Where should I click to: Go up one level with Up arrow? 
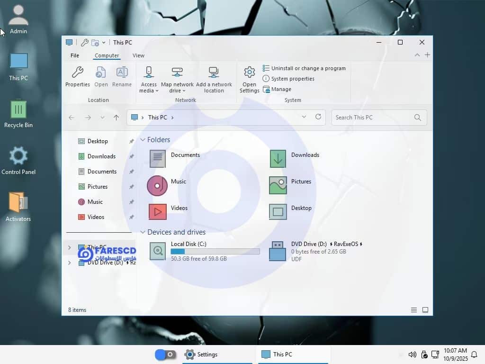pos(116,118)
